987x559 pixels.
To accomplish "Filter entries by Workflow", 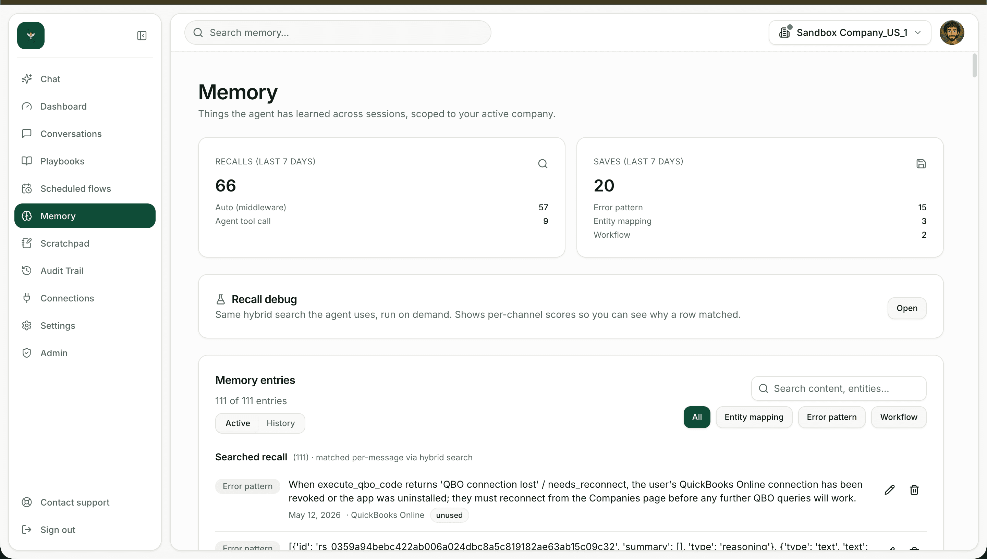I will (899, 417).
